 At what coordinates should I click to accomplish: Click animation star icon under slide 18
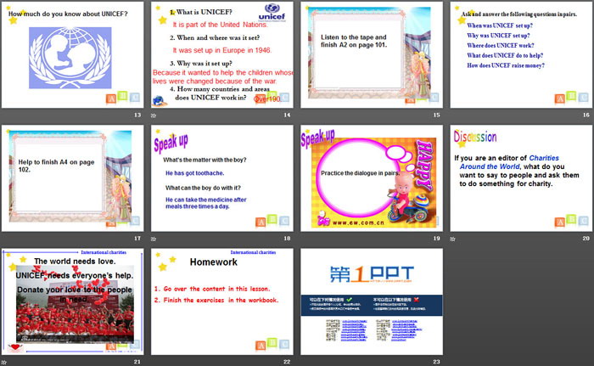(x=154, y=239)
